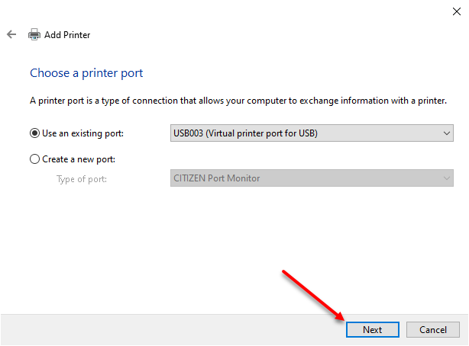Viewport: 469px width, 346px height.
Task: Select the Use an existing port radio button
Action: 34,133
